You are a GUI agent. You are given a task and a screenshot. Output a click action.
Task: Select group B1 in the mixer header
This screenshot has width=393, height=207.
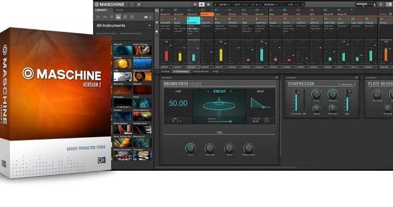180,12
